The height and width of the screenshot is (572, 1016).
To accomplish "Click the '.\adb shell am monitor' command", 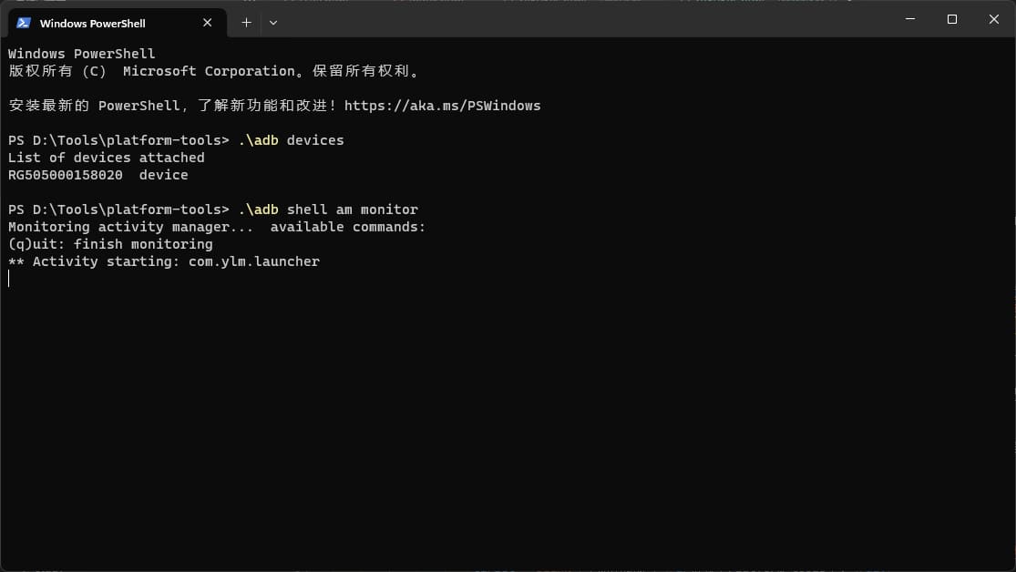I will click(328, 209).
